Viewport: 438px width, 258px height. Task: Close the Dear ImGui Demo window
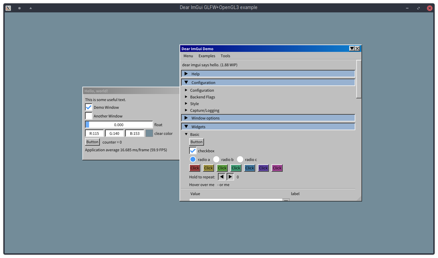pos(357,49)
